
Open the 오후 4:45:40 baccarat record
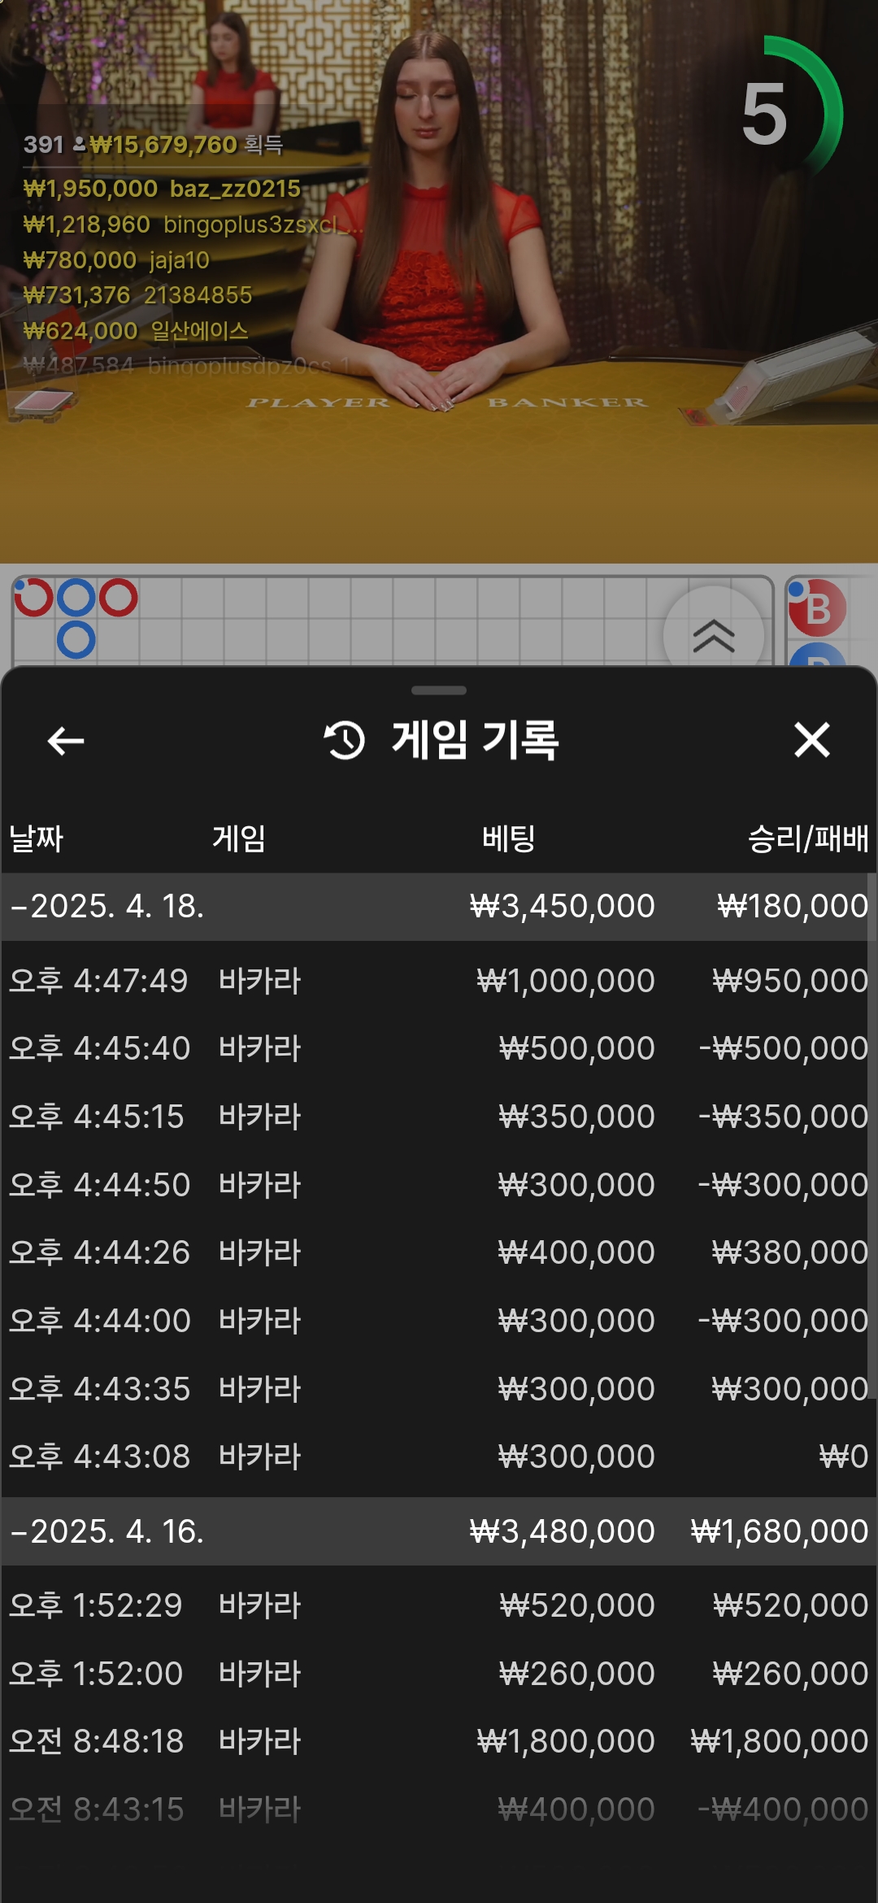click(439, 1048)
